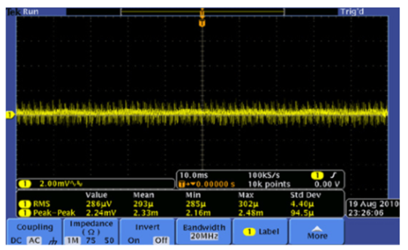Open the Bandwidth 20MHz selector
The height and width of the screenshot is (250, 408).
(x=204, y=231)
